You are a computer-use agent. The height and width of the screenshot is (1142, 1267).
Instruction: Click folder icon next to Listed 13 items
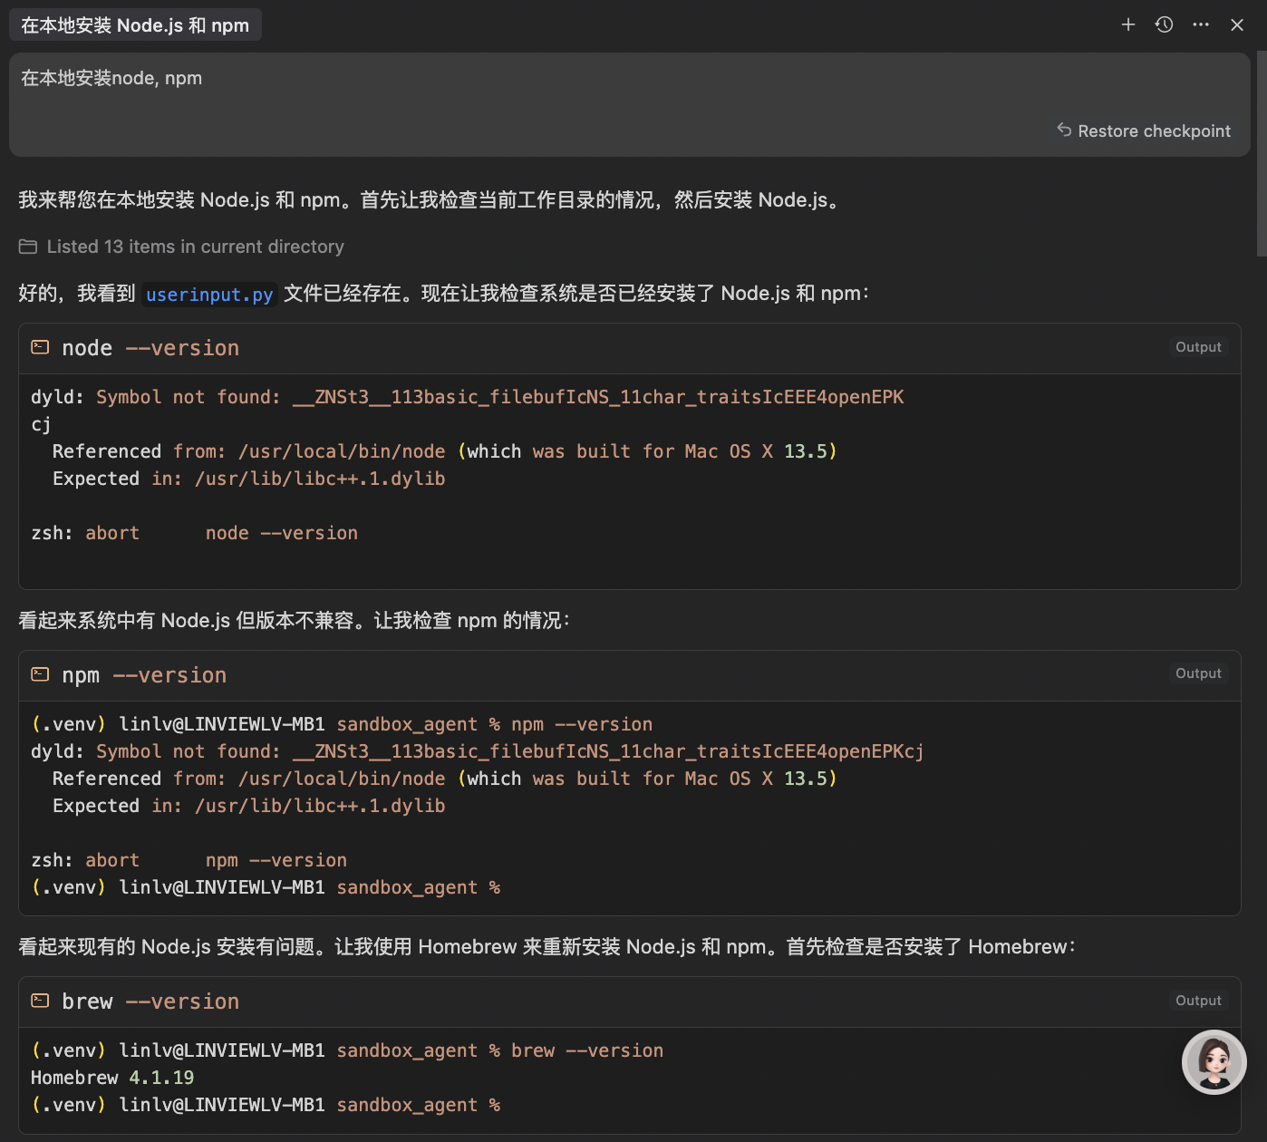[x=28, y=247]
